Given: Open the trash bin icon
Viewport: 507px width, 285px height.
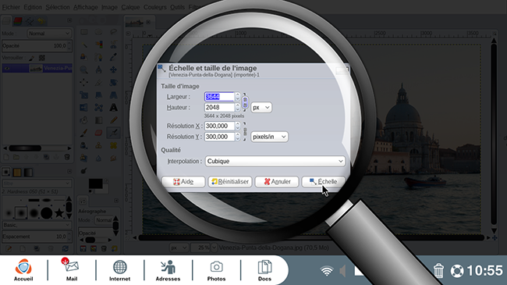Looking at the screenshot, I should (x=438, y=270).
